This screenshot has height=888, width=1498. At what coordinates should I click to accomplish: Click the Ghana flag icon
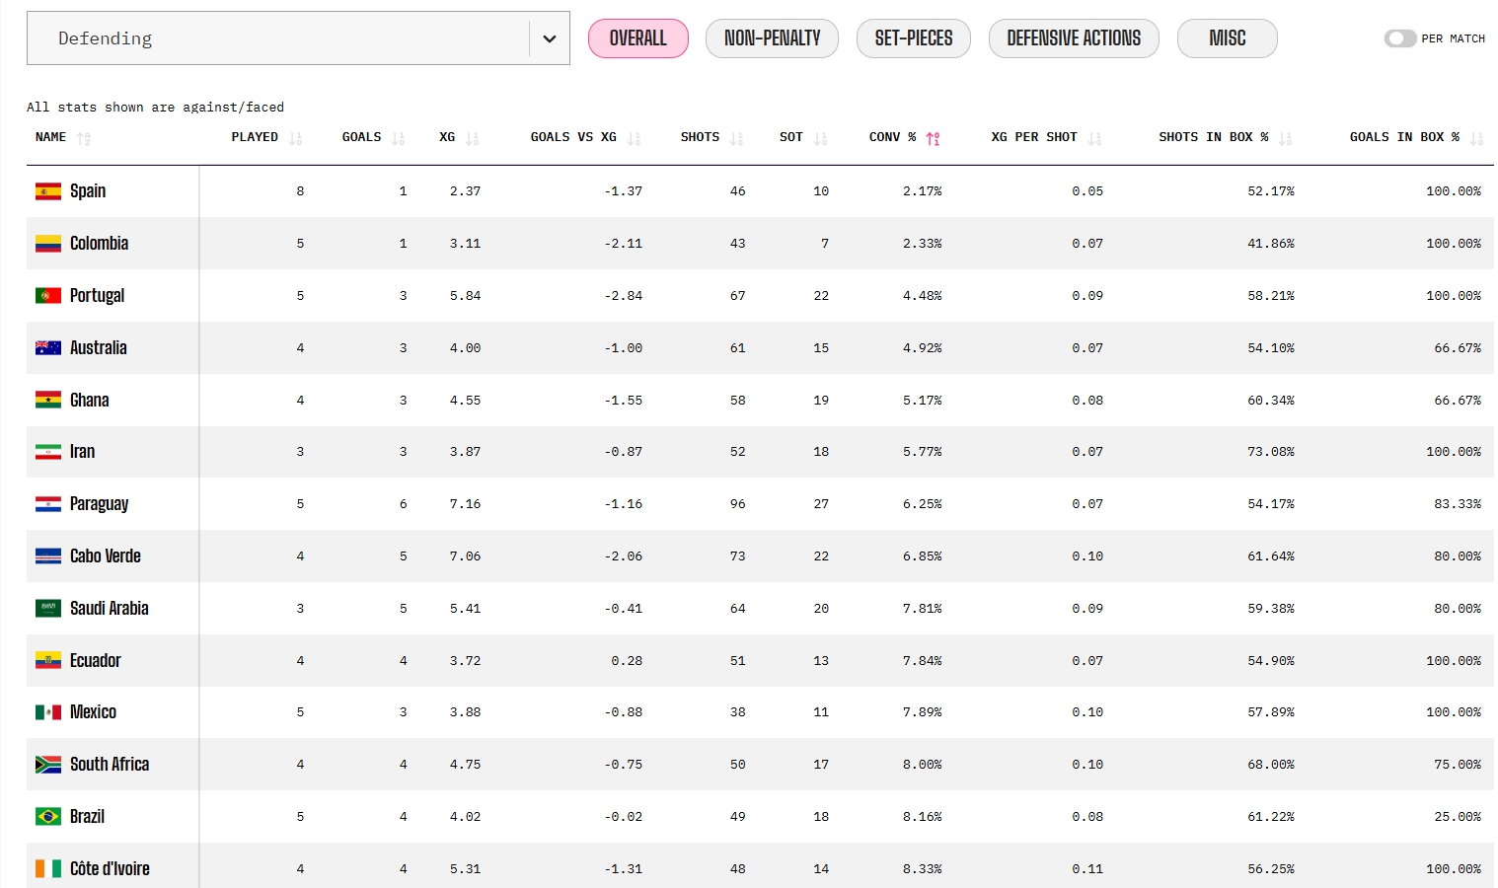tap(48, 400)
